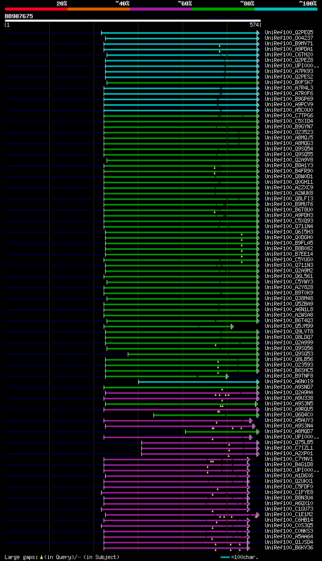Viewport: 322px width, 561px height.
Task: Click the orange ~40% identity legend segment
Action: tap(99, 9)
